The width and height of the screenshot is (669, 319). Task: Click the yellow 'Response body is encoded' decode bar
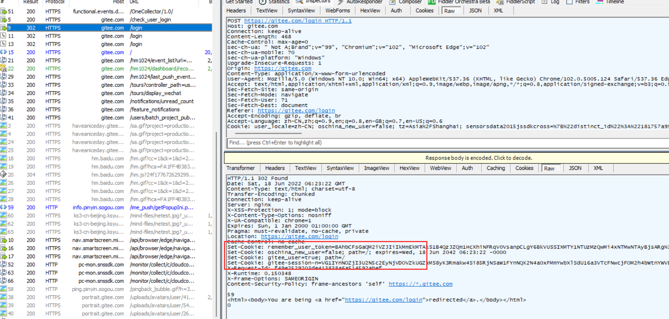[446, 158]
